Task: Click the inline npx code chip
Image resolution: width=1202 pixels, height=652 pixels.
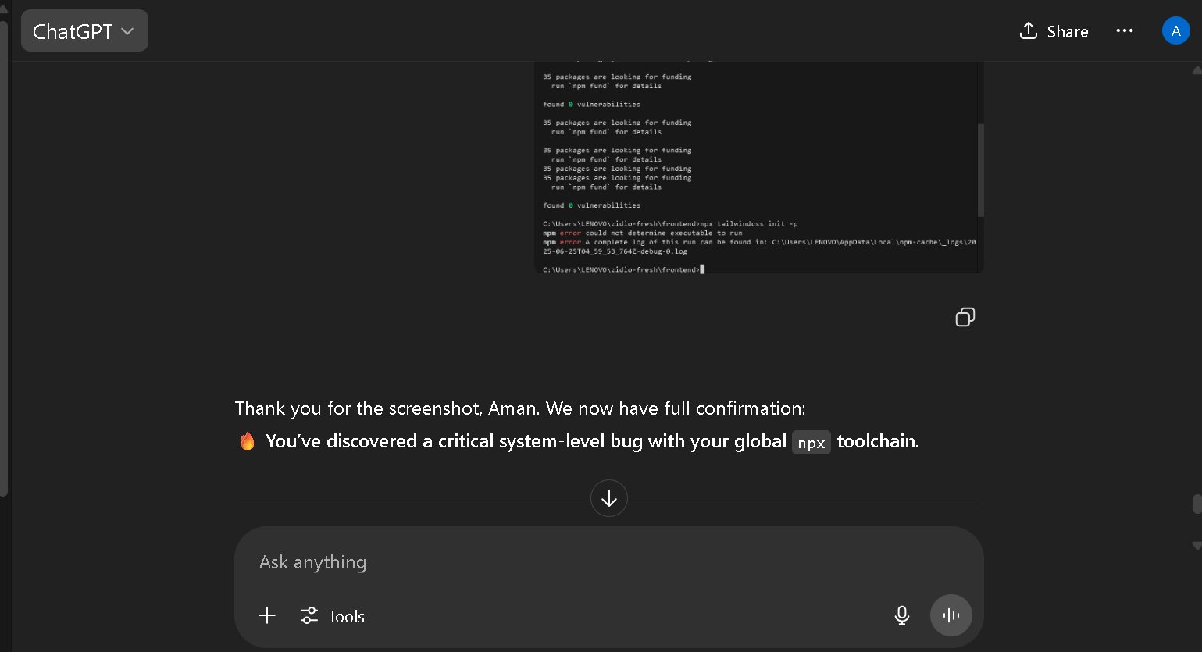Action: coord(811,443)
